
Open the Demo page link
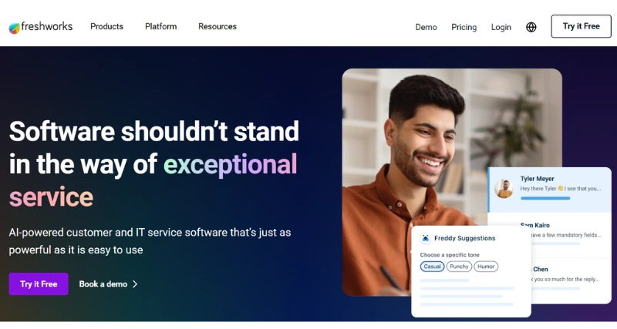click(x=427, y=27)
